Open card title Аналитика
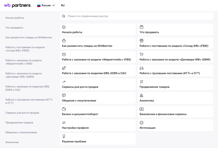Viewport: 218px width, 148px height. pyautogui.click(x=147, y=100)
